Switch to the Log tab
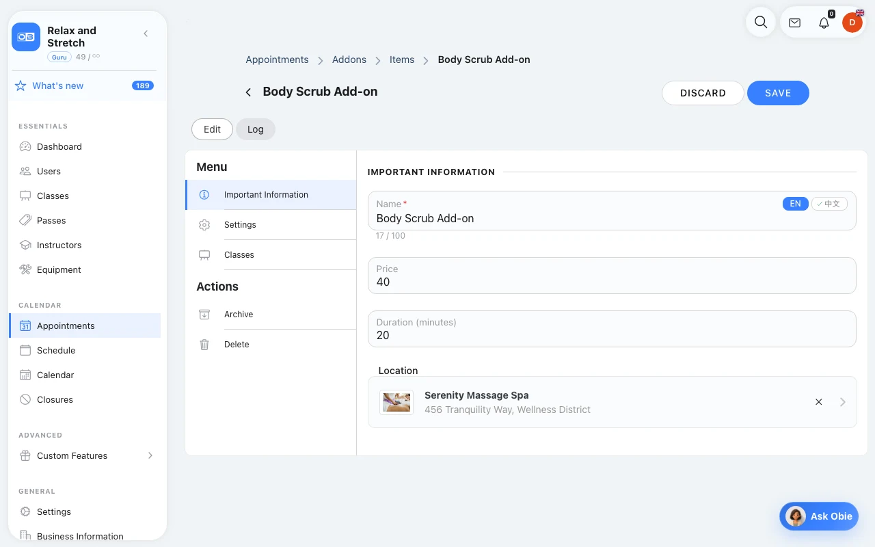The image size is (875, 547). [x=256, y=129]
